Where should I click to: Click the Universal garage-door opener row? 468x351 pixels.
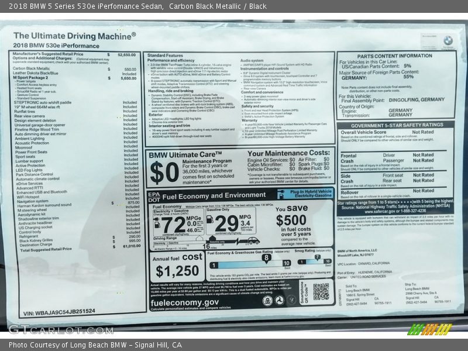tap(76, 125)
